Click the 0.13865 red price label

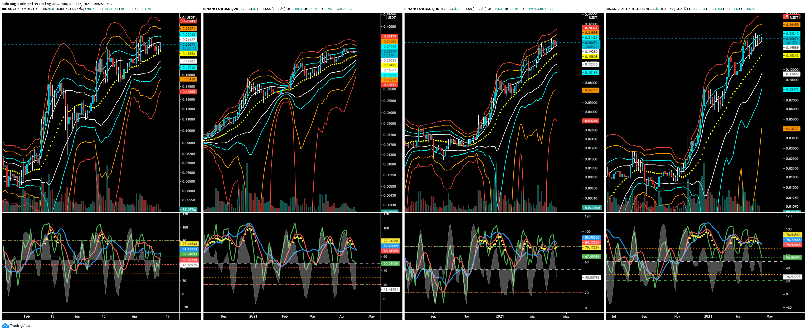[189, 92]
